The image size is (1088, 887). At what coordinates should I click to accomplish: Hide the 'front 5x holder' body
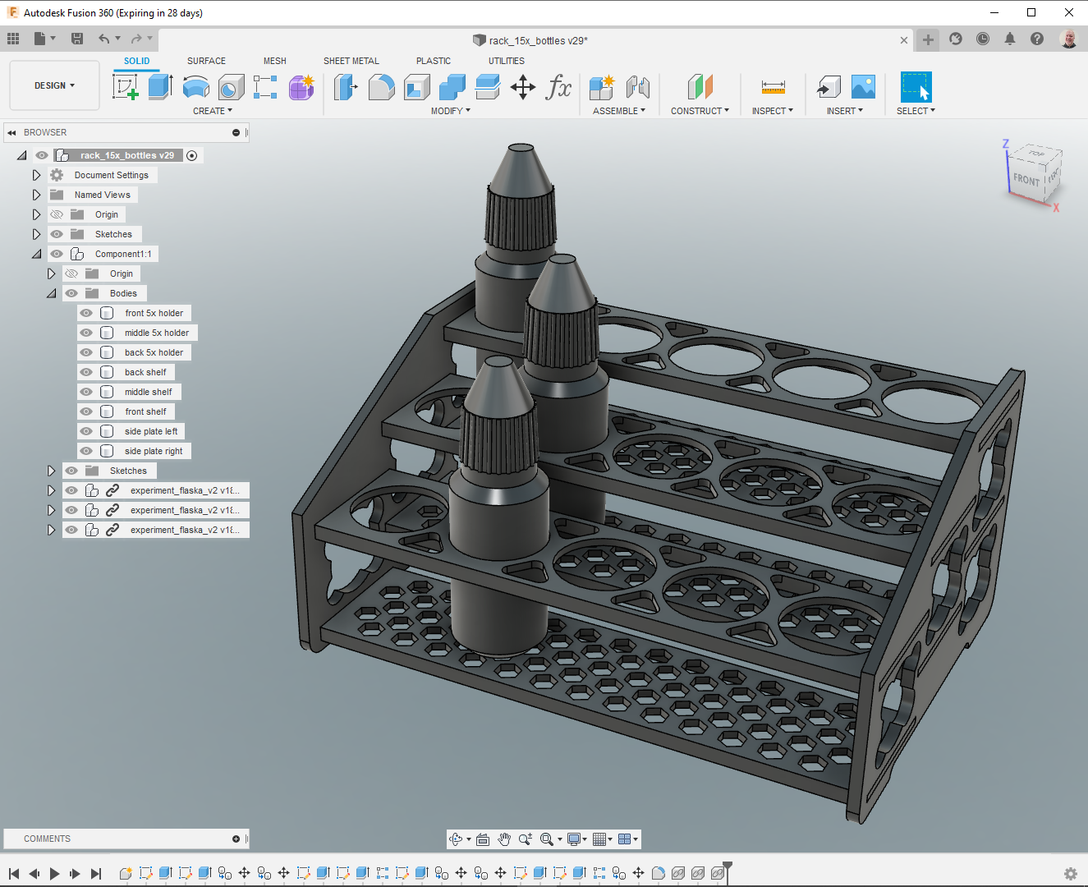[x=85, y=313]
